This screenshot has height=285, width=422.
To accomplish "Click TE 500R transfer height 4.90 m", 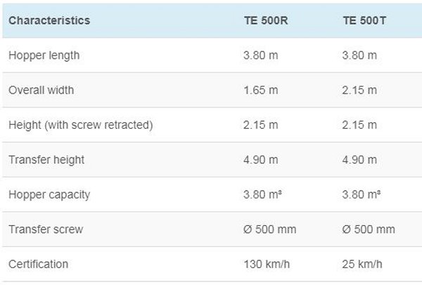I will (x=260, y=160).
